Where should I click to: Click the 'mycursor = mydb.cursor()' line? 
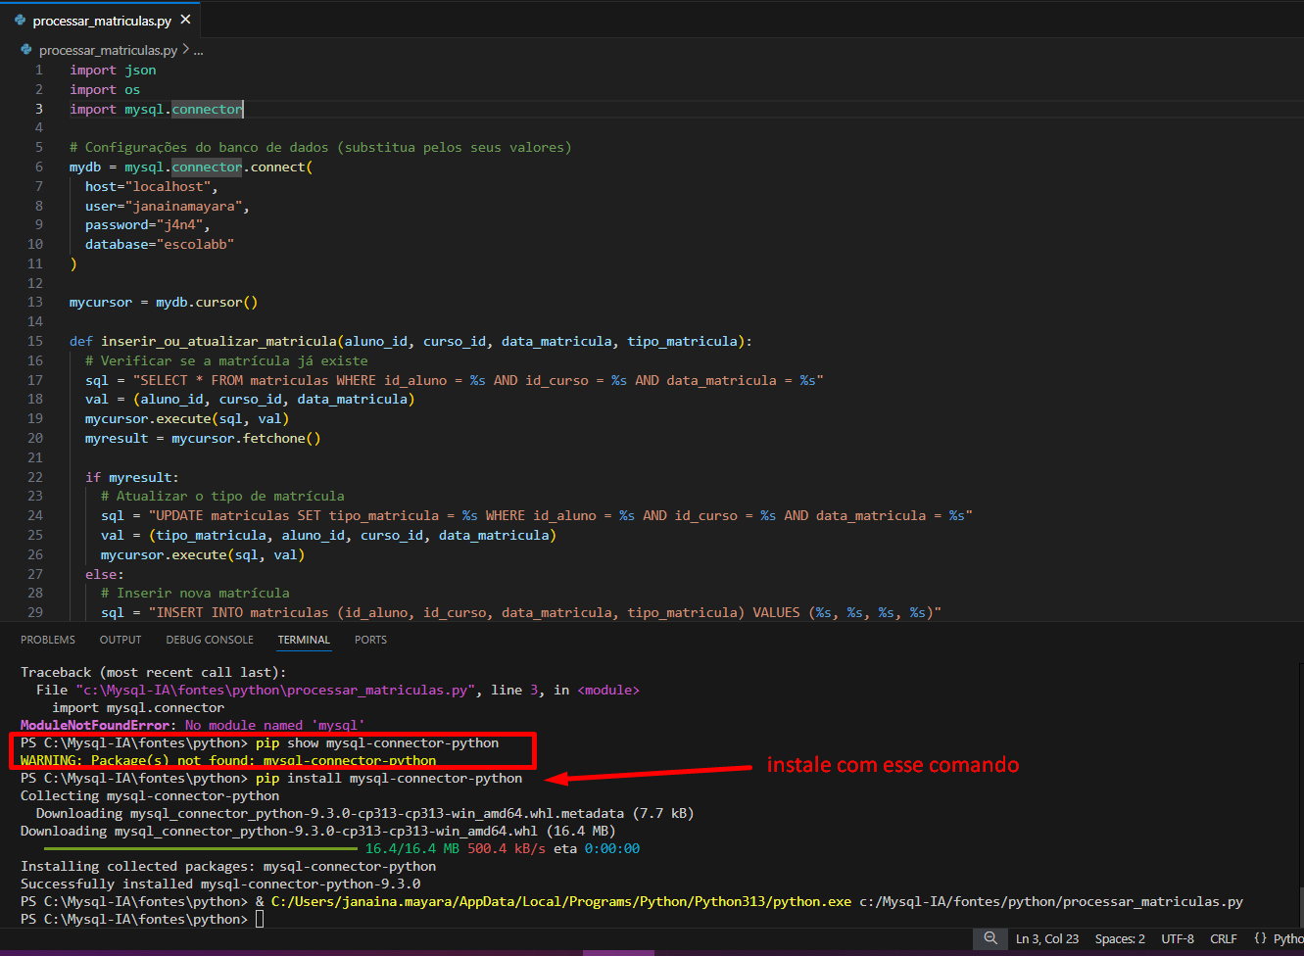(164, 302)
